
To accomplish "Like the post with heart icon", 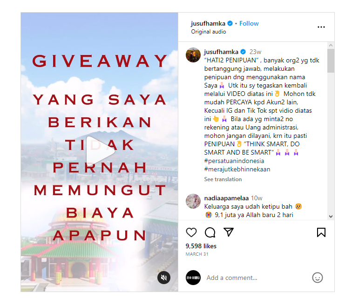I will click(x=191, y=232).
